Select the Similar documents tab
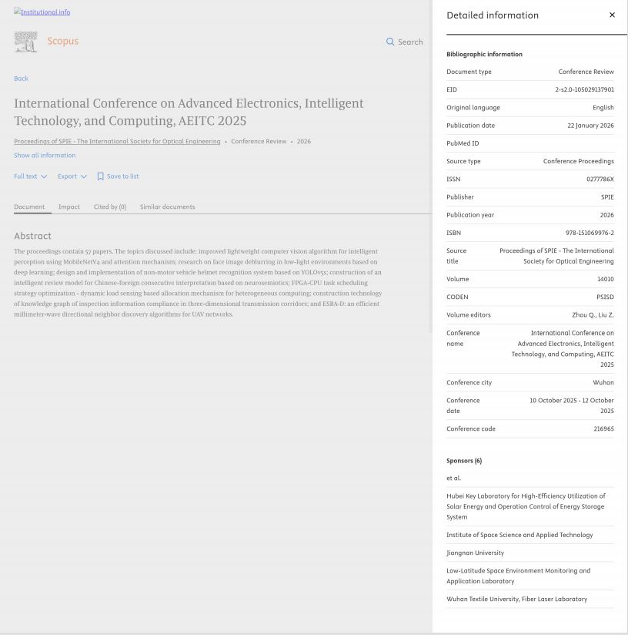 pos(167,207)
